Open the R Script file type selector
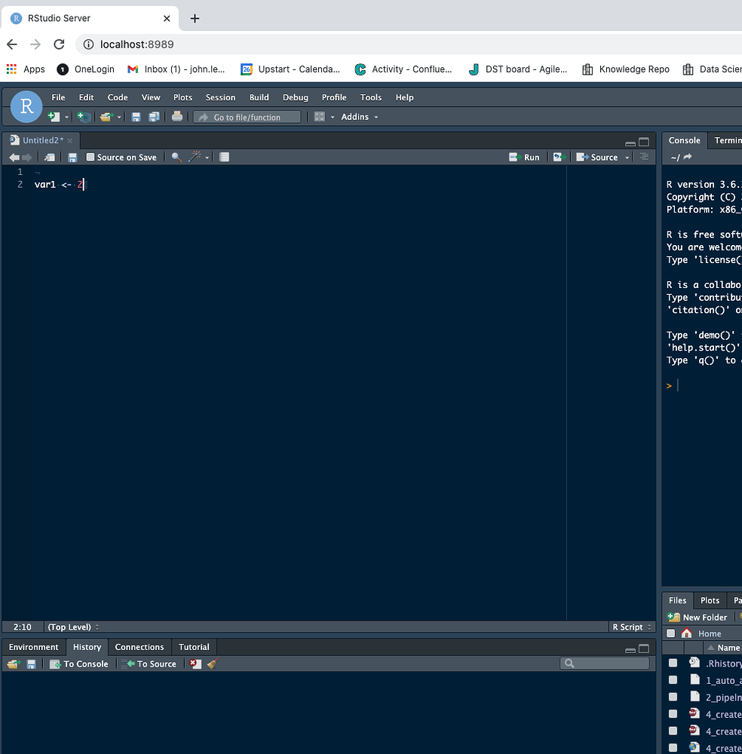Image resolution: width=742 pixels, height=754 pixels. coord(632,627)
